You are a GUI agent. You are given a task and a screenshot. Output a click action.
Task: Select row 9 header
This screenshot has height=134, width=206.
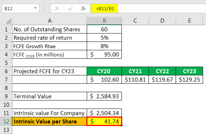point(6,96)
